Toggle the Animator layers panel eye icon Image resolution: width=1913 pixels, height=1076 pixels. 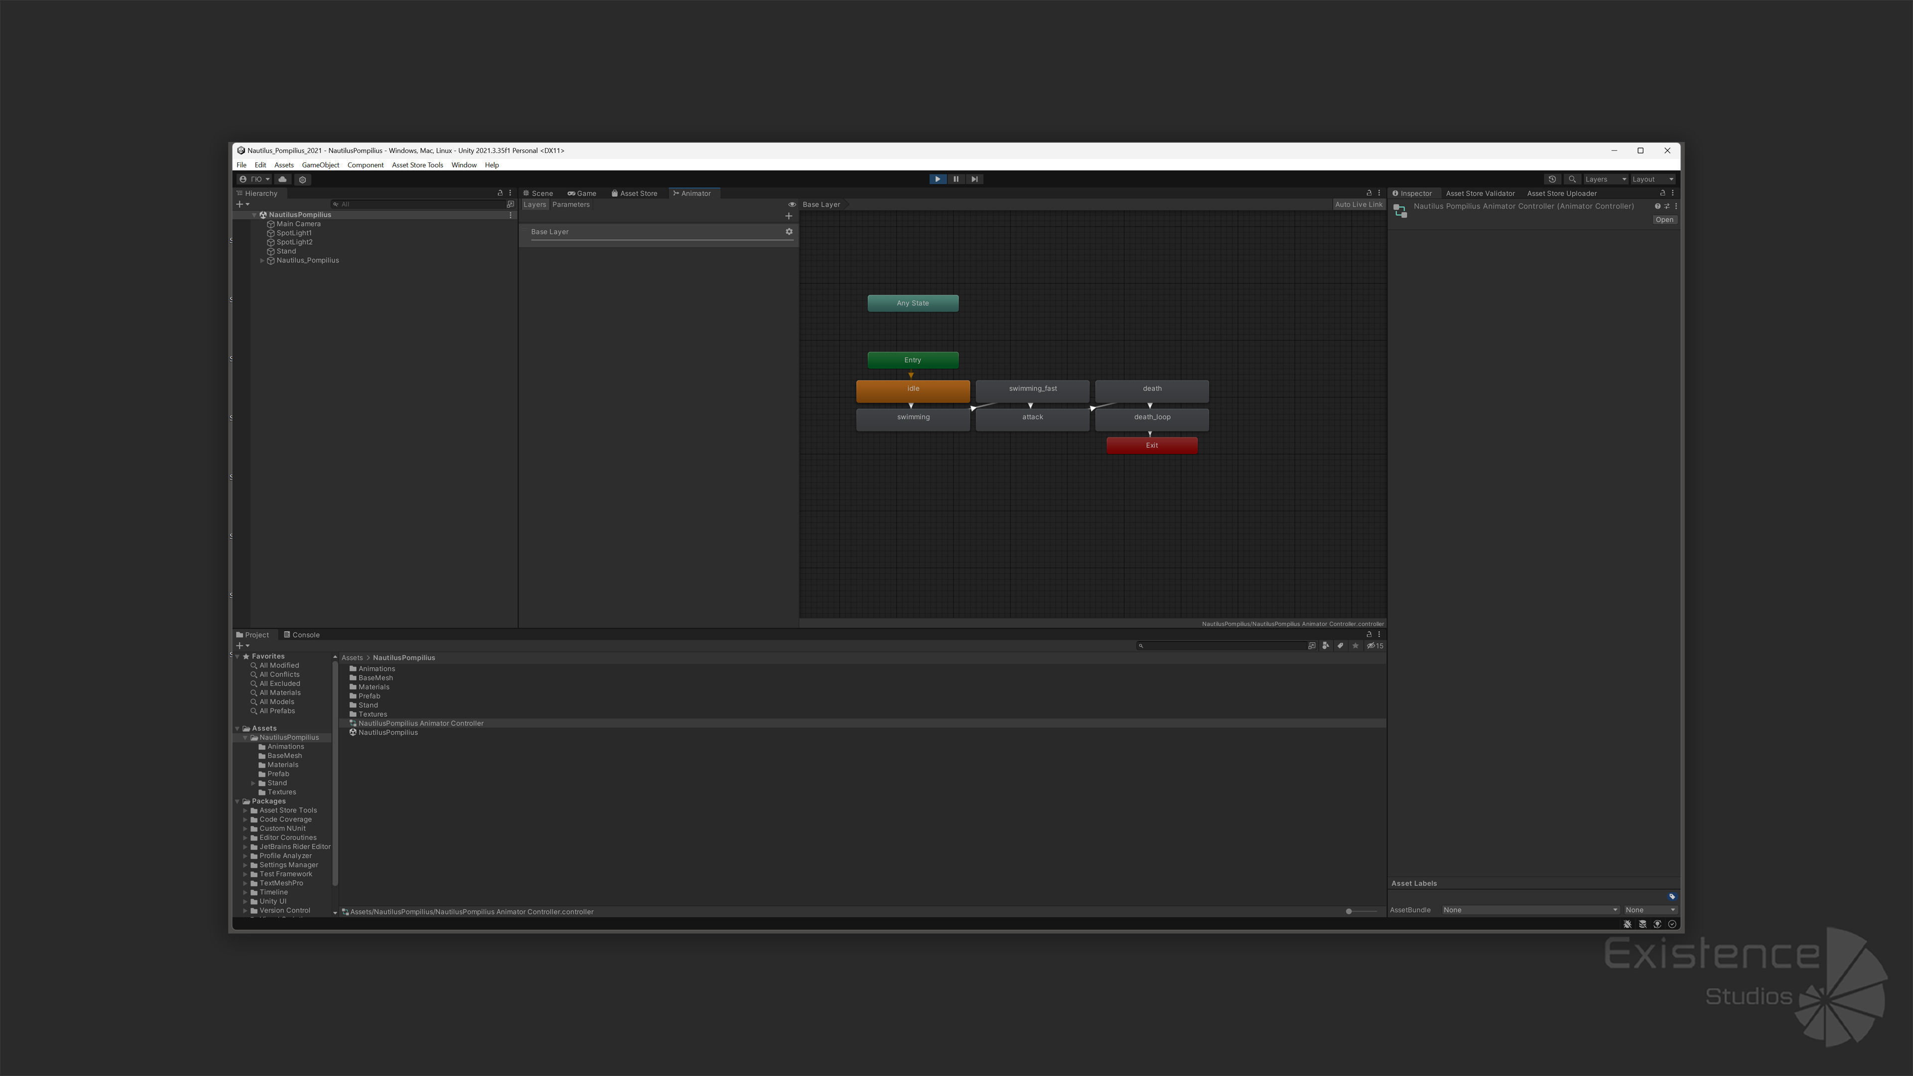pos(792,204)
